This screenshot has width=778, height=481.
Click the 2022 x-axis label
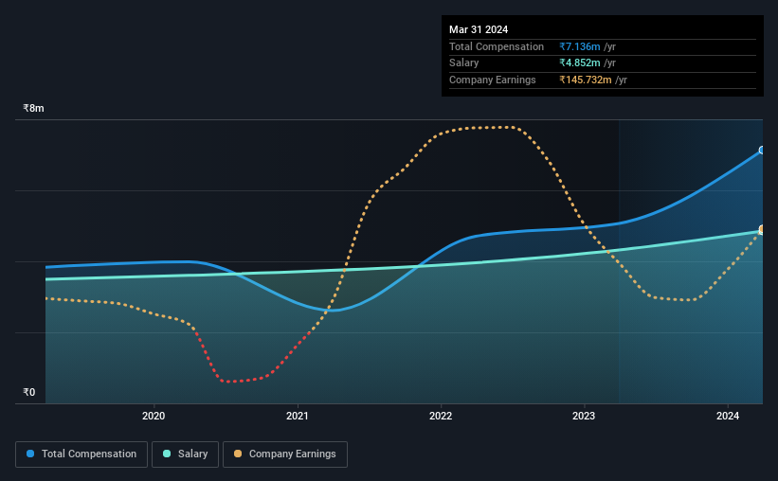[441, 416]
